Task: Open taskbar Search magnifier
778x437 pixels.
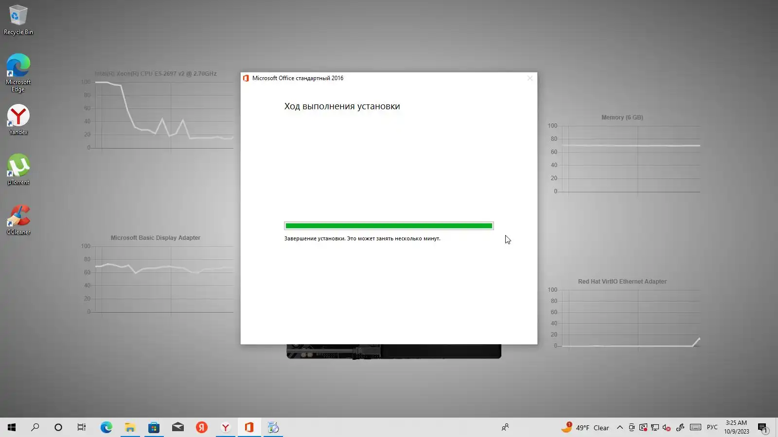Action: 35,427
